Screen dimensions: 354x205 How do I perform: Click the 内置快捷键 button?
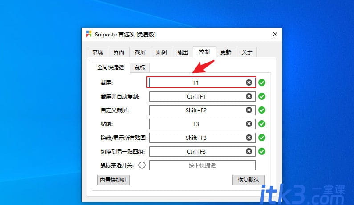pos(114,180)
